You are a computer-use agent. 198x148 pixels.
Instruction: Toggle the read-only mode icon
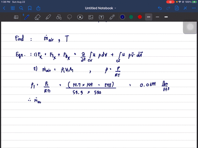16,17
